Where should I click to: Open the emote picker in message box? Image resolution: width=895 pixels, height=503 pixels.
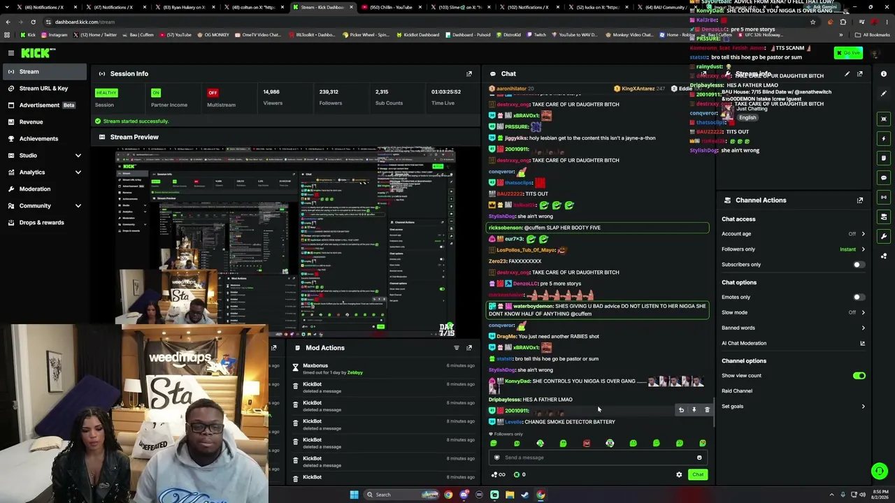699,458
